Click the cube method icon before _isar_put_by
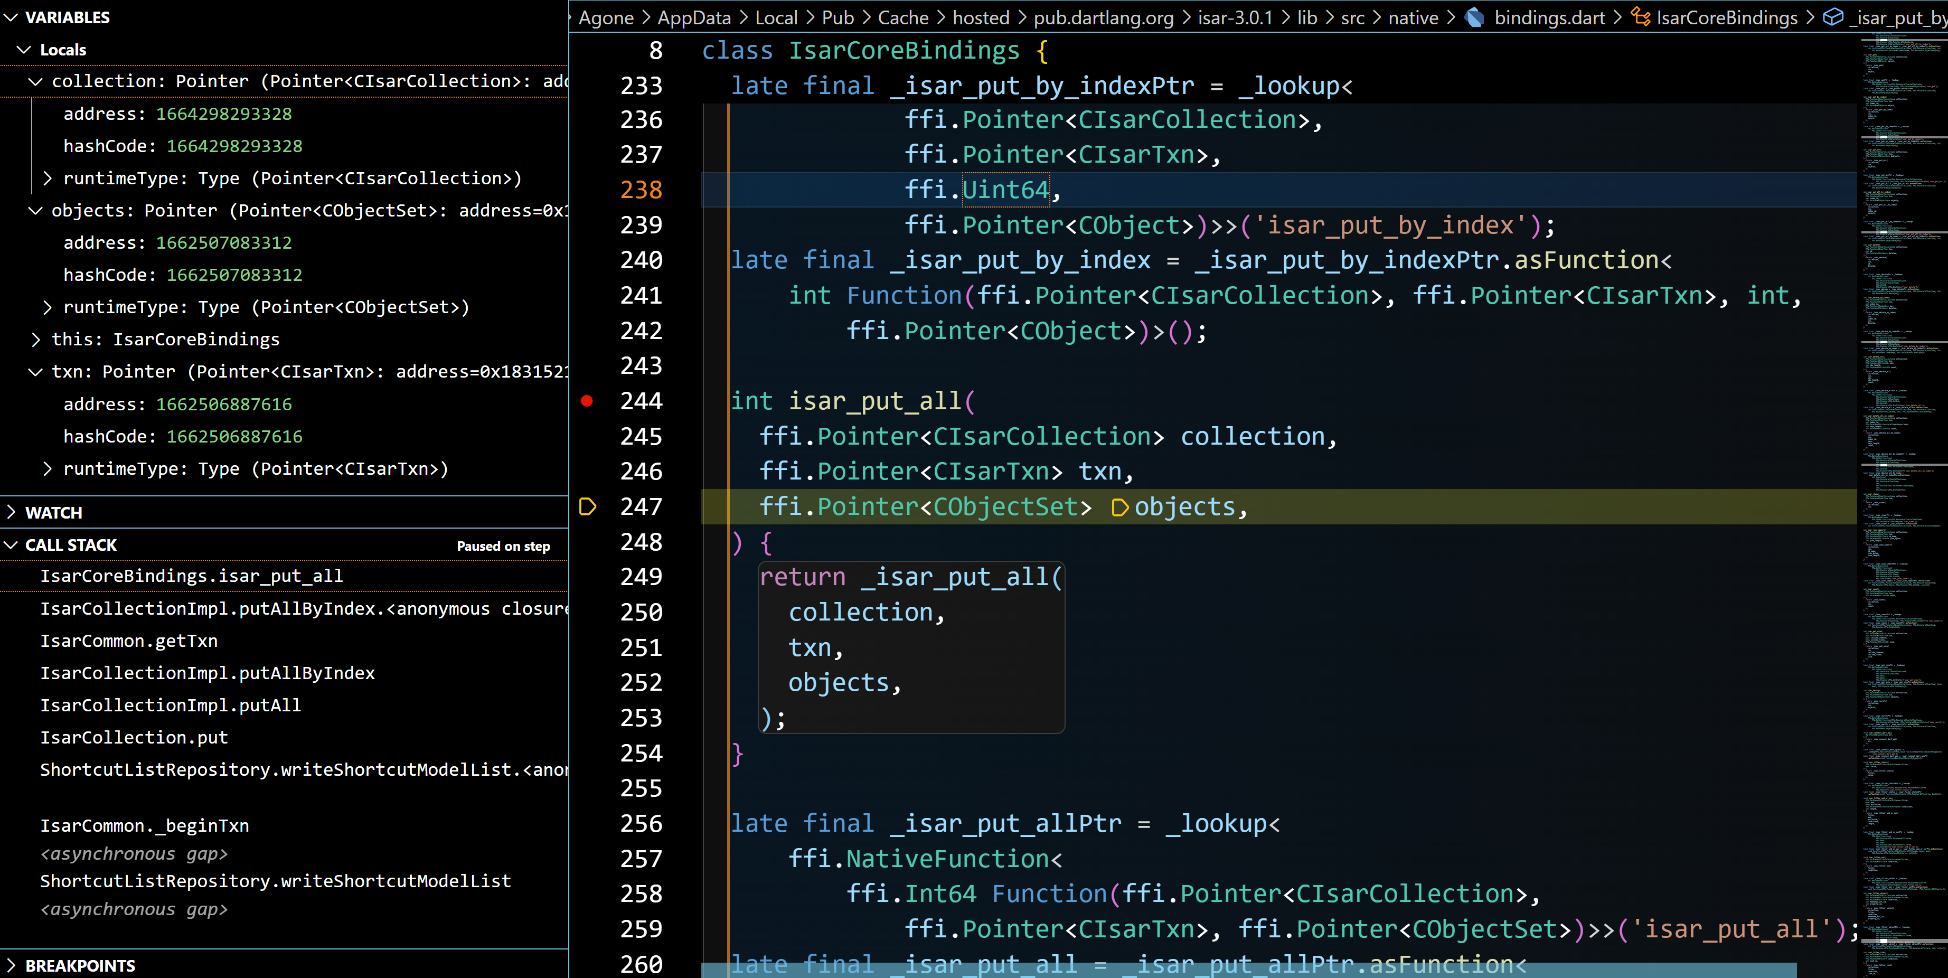Viewport: 1948px width, 978px height. click(1833, 17)
